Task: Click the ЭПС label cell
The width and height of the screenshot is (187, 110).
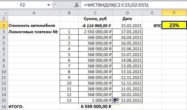Action: coord(152,25)
